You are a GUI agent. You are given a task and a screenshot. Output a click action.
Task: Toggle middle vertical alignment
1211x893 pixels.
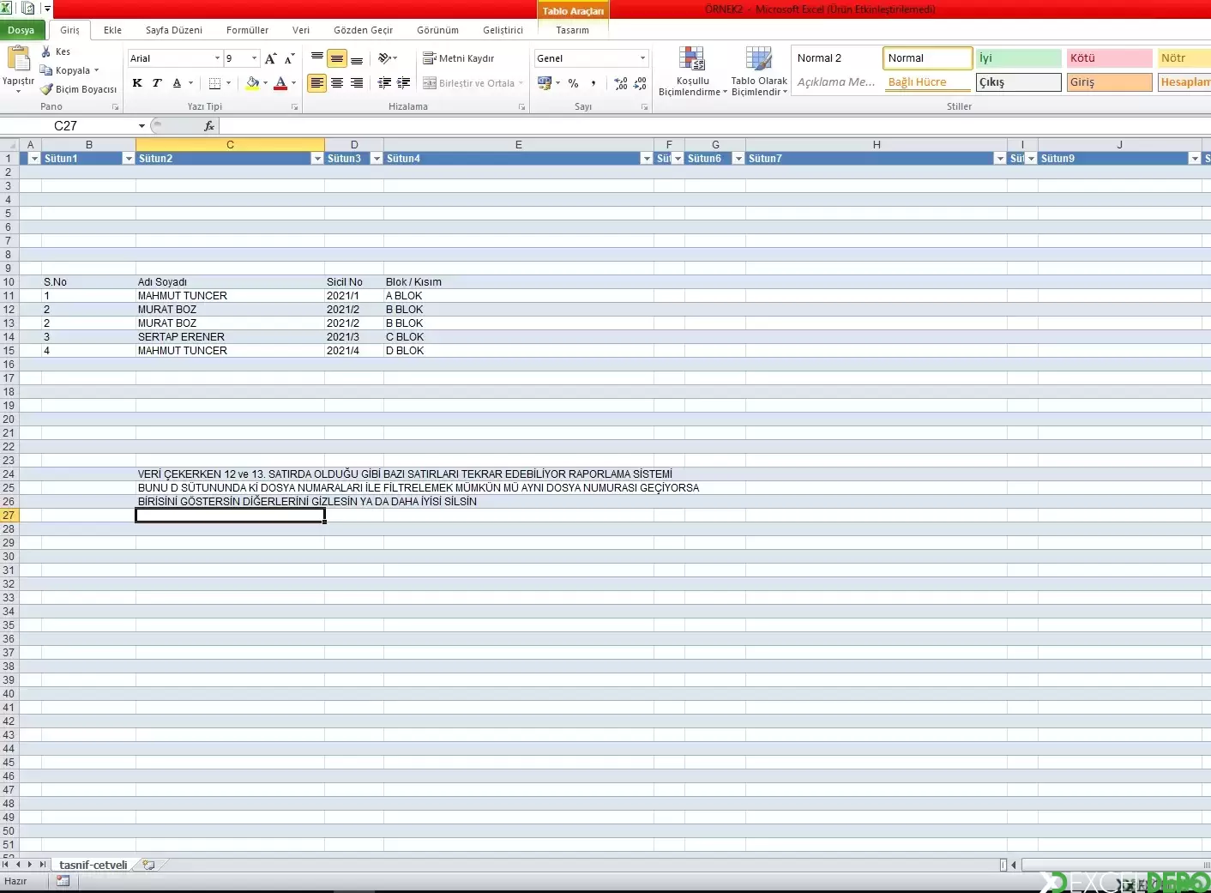click(337, 58)
